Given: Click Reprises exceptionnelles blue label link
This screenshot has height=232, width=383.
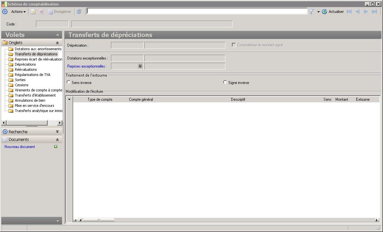Looking at the screenshot, I should coord(87,66).
